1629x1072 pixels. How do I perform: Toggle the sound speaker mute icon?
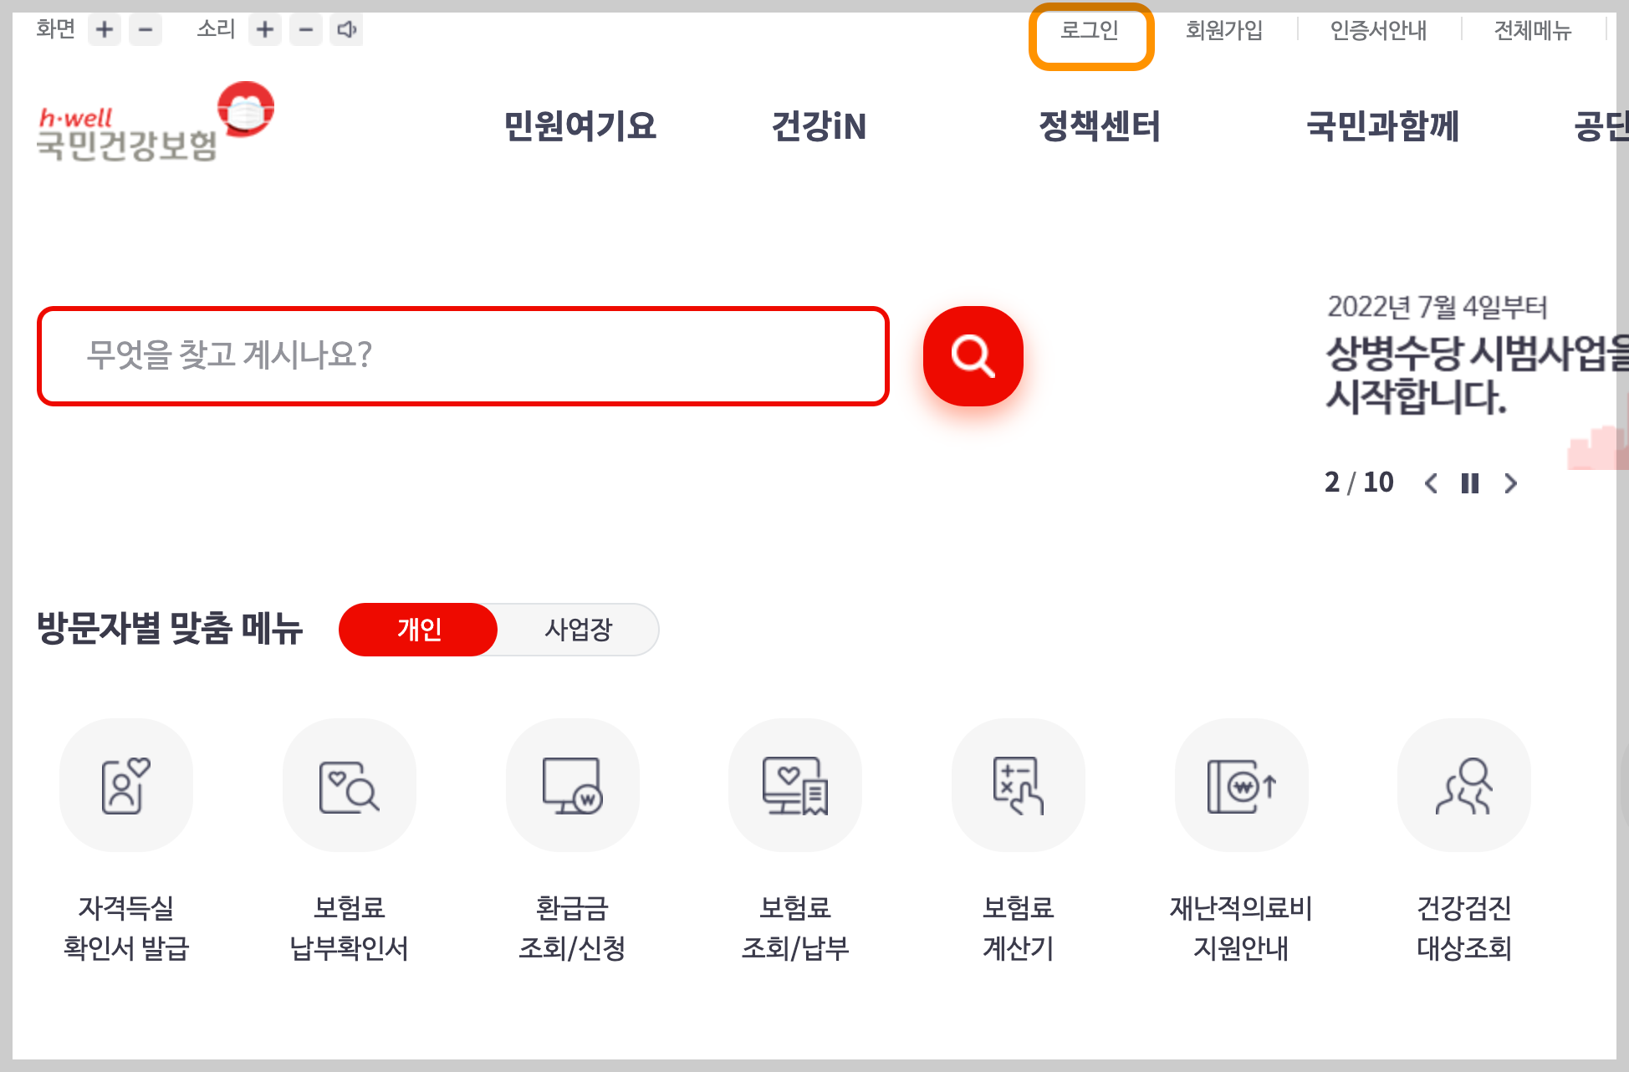pyautogui.click(x=346, y=31)
